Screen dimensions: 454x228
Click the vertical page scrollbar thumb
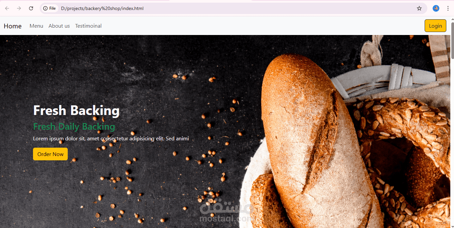[x=452, y=41]
